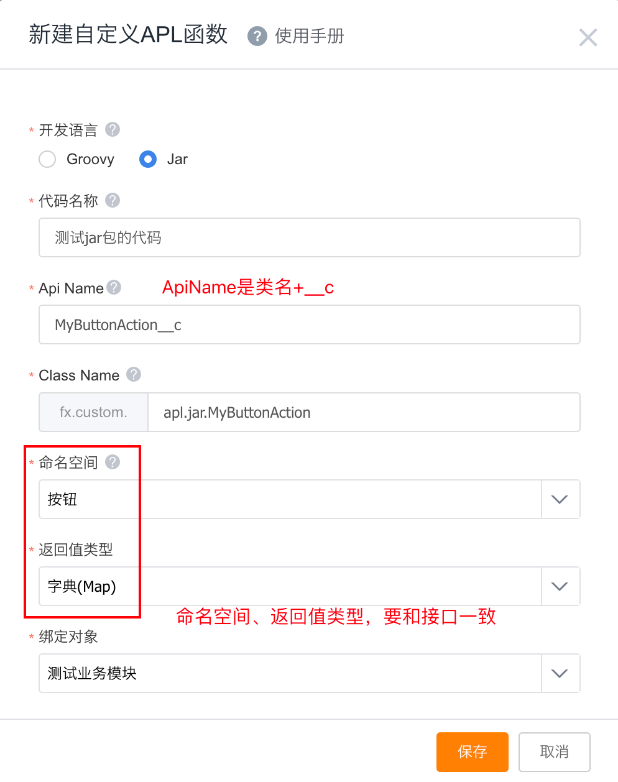The height and width of the screenshot is (782, 618).
Task: Expand the 绑定对象 dropdown arrow
Action: [x=560, y=673]
